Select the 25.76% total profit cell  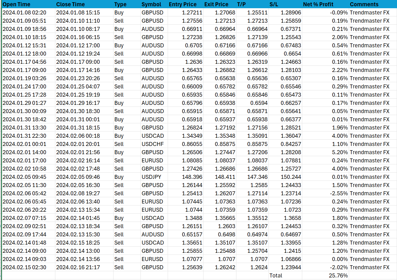(325, 275)
